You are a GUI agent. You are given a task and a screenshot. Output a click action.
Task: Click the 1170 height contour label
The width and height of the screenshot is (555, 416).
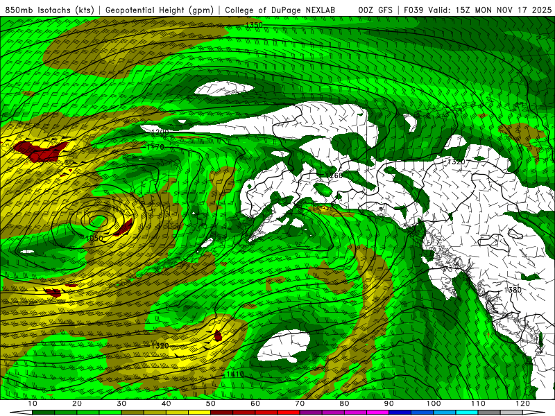(155, 146)
